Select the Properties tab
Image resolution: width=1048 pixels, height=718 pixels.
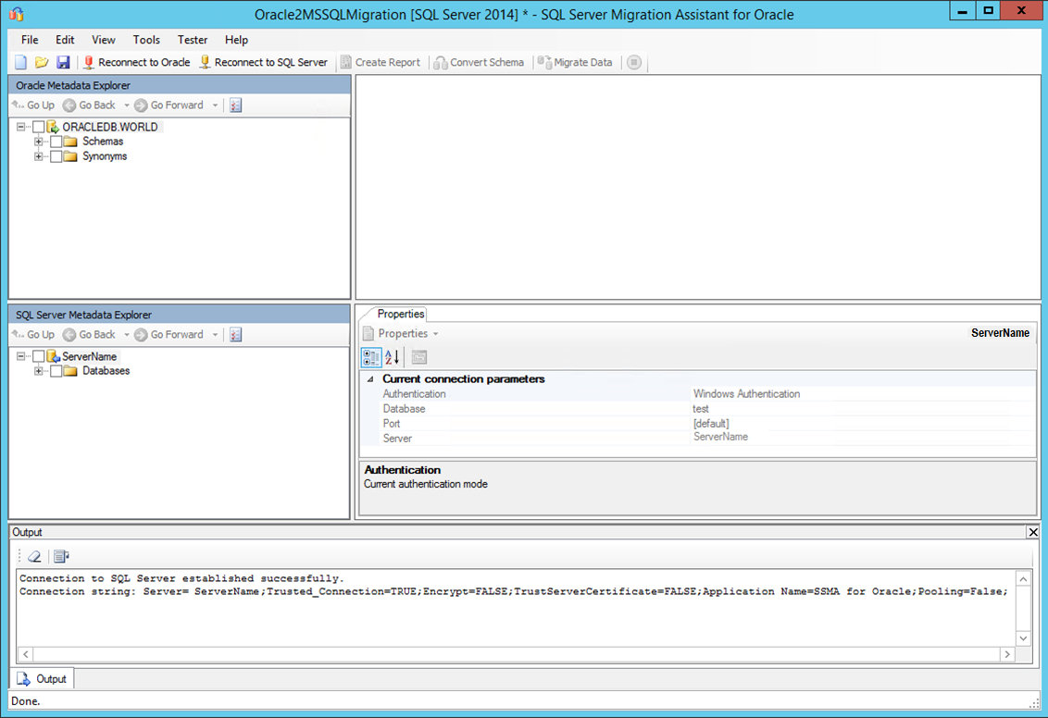(400, 314)
